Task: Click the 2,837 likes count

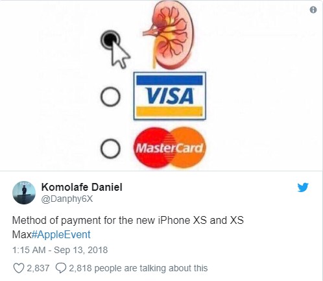Action: (38, 268)
